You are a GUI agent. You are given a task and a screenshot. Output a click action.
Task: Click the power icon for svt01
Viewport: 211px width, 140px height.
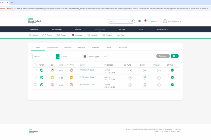pos(42,70)
